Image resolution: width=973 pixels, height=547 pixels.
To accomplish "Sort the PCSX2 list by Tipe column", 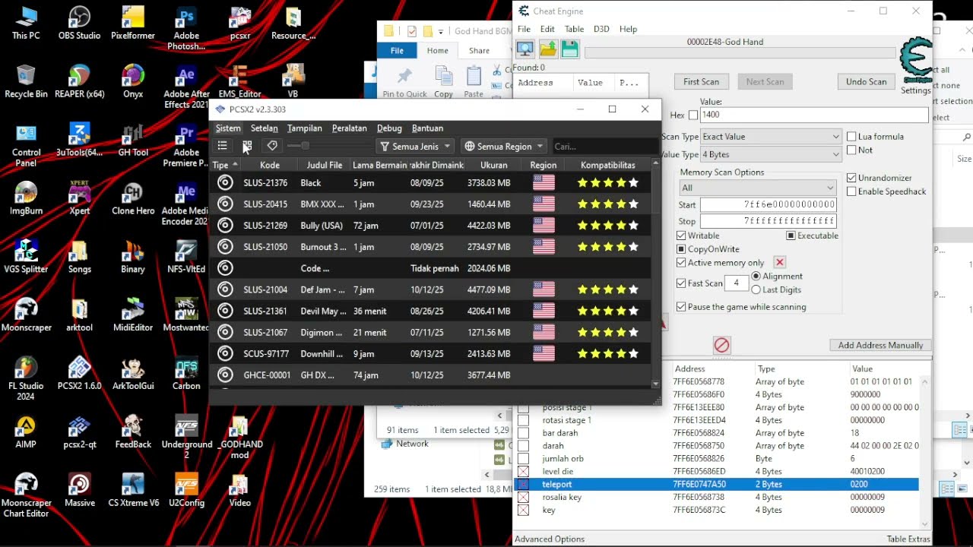I will point(225,165).
